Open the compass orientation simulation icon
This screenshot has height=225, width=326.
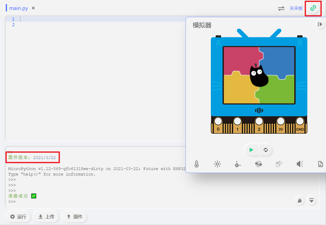click(258, 164)
